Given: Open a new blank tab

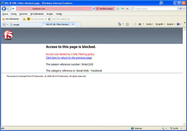Looking at the screenshot, I should [78, 25].
